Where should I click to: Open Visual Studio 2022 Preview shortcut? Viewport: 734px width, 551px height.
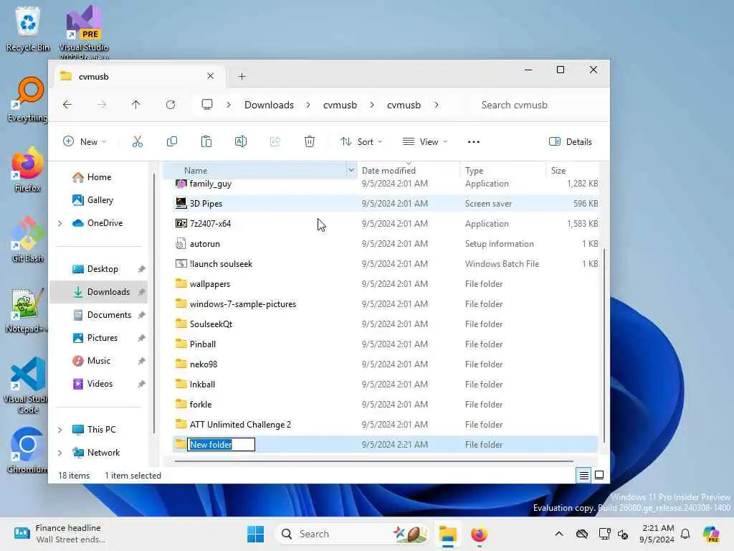point(84,32)
